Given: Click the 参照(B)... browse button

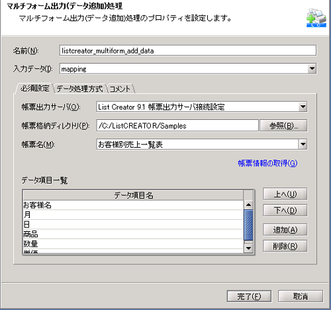Looking at the screenshot, I should point(283,126).
